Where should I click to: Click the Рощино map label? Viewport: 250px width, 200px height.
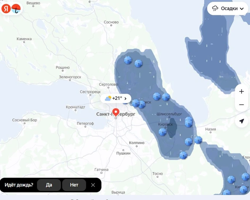[62, 67]
